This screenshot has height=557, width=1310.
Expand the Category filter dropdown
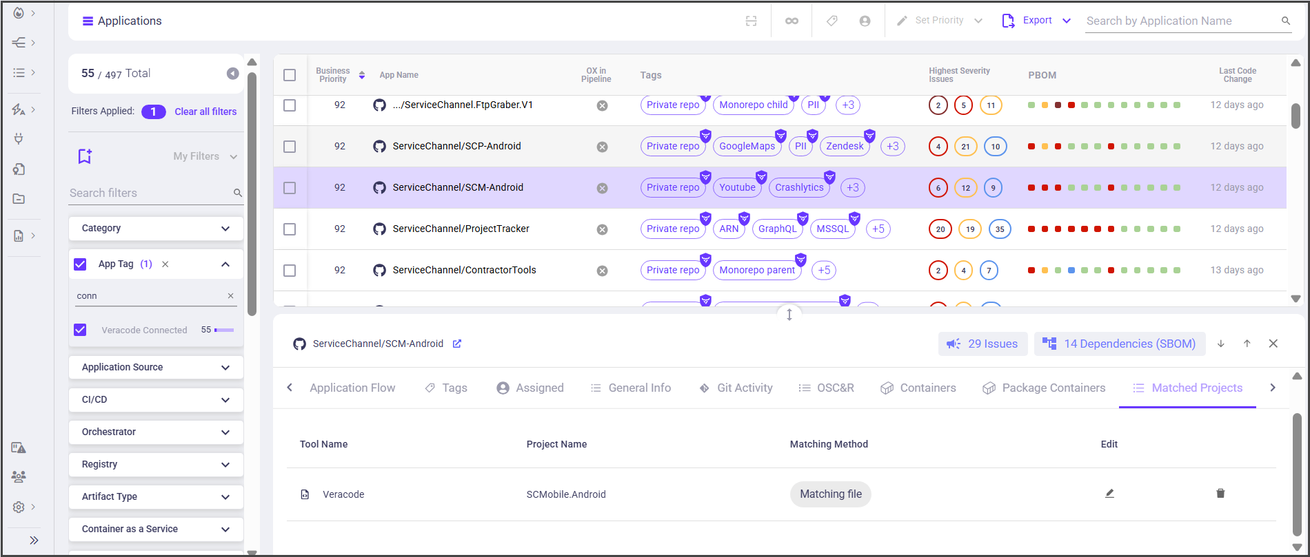pos(156,228)
